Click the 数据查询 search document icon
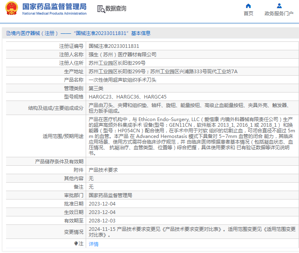Image resolution: width=299 pixels, height=253 pixels. [x=101, y=9]
